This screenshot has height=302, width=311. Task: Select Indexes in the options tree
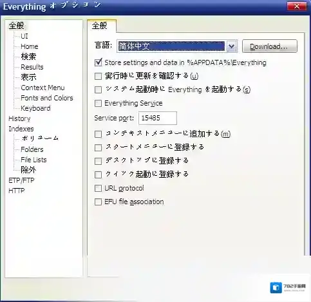click(x=21, y=129)
